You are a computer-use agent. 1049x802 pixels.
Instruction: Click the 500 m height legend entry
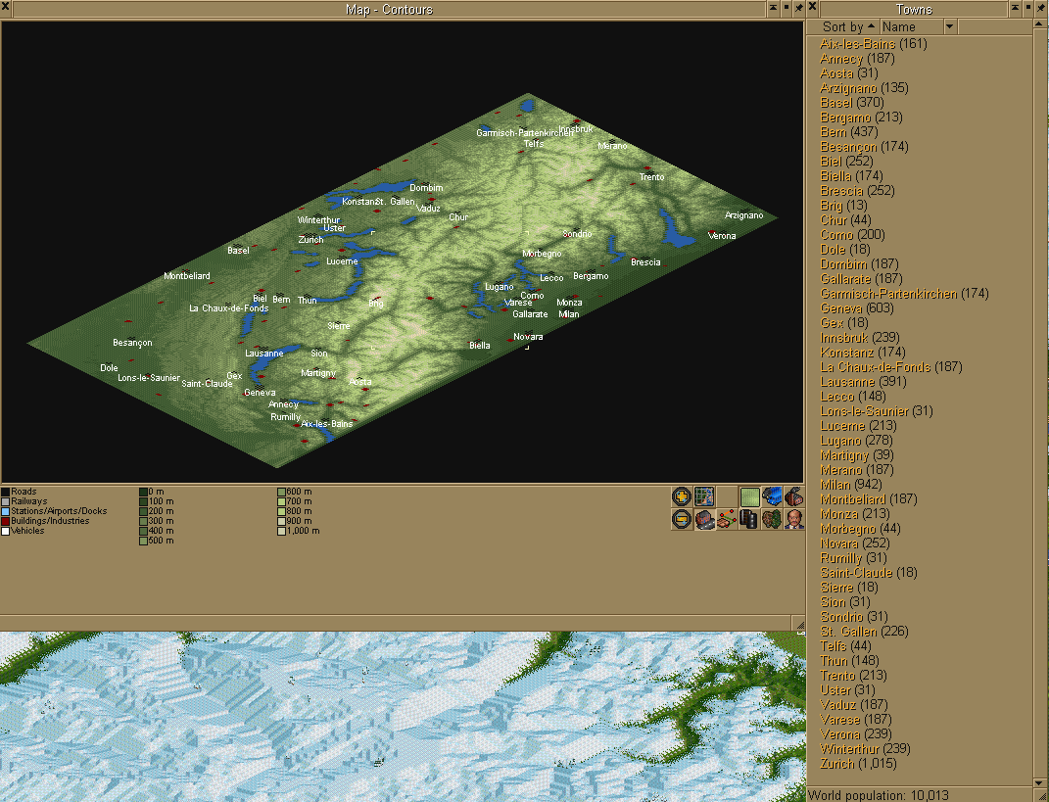157,541
